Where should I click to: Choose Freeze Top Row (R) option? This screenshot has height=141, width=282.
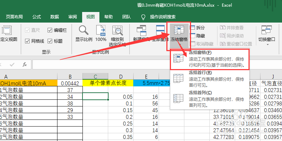[209, 79]
